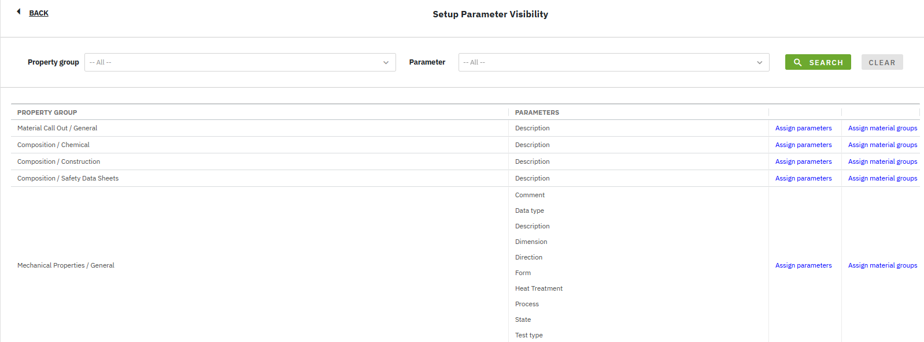The height and width of the screenshot is (342, 924).
Task: Assign parameters for Mechanical Properties / General
Action: 803,265
